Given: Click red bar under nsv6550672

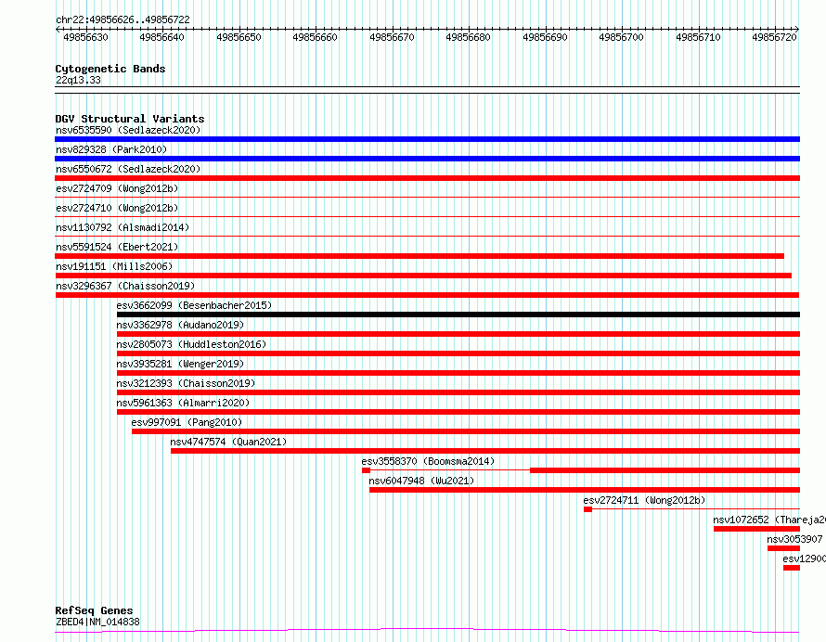Looking at the screenshot, I should (427, 178).
